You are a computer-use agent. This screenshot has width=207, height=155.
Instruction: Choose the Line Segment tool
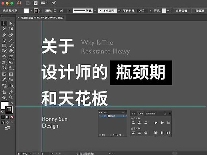click(x=11, y=40)
